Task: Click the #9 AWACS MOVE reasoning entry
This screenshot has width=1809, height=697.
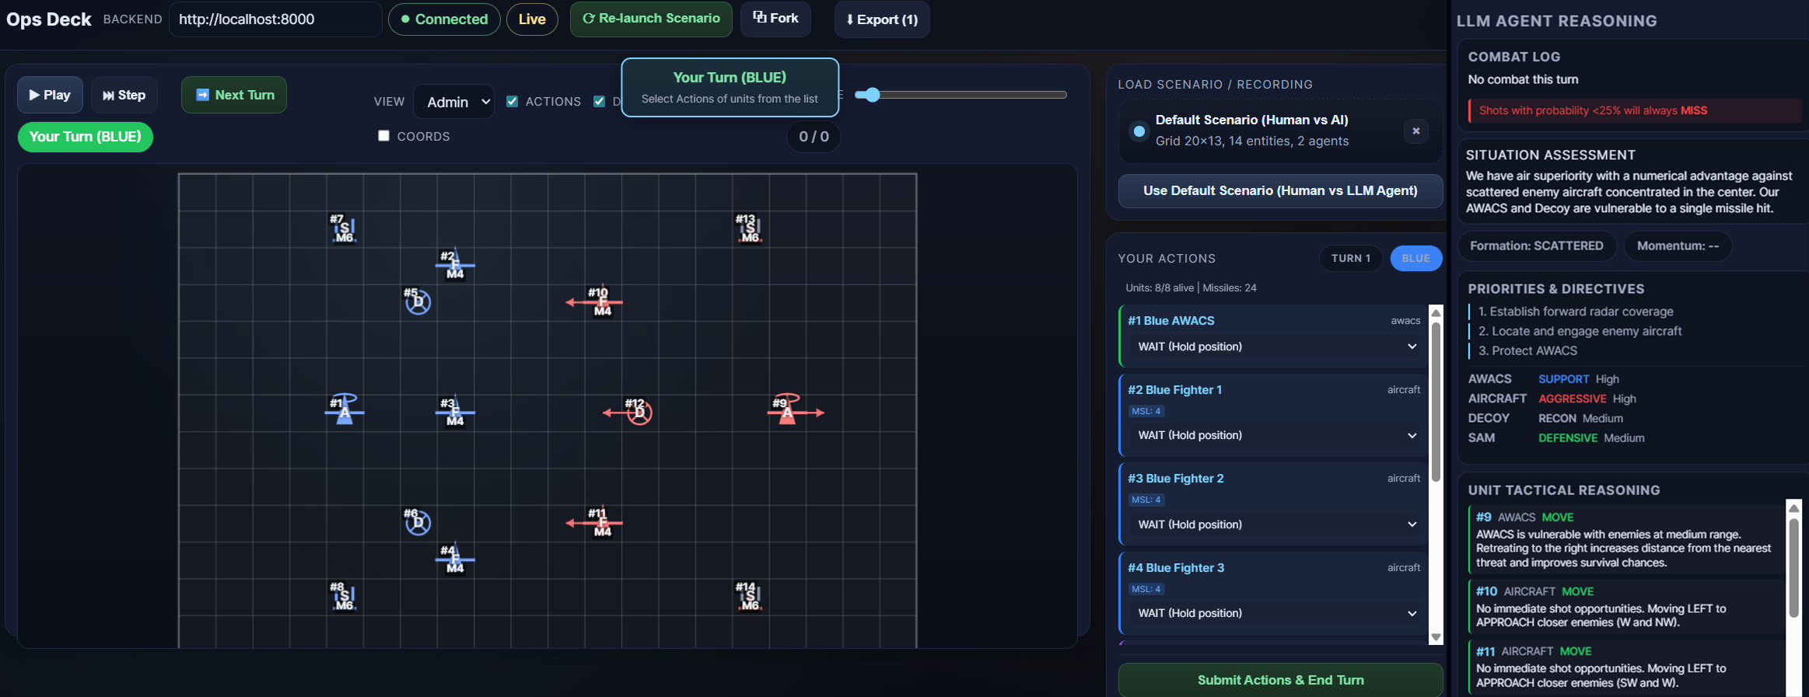Action: (x=1625, y=540)
